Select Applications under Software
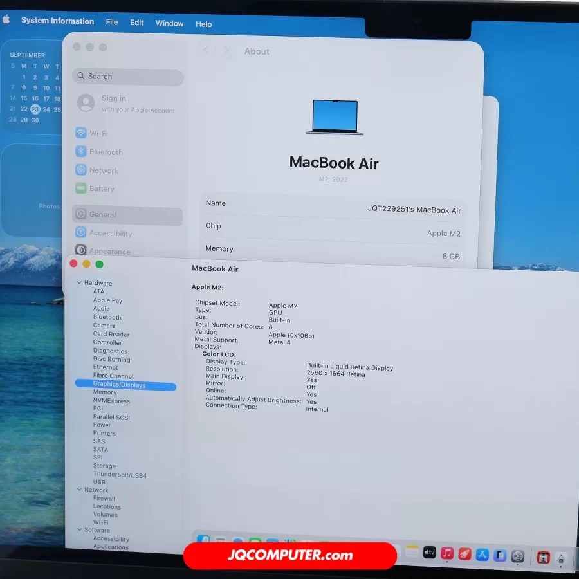Image resolution: width=579 pixels, height=579 pixels. [x=111, y=546]
